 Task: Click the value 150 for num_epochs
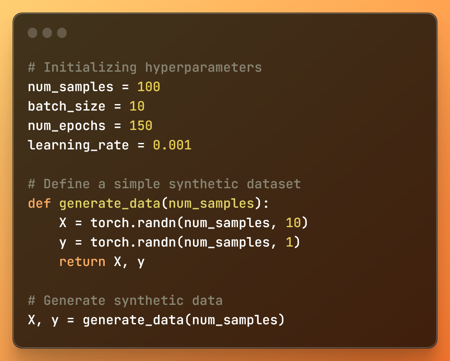141,126
